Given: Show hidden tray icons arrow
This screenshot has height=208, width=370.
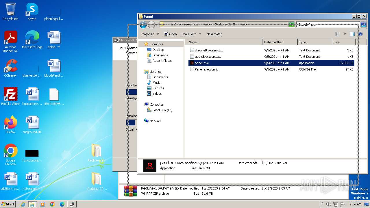Looking at the screenshot, I should point(323,204).
